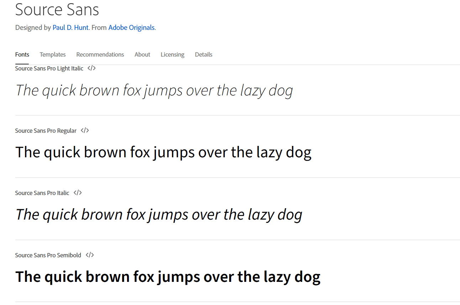The width and height of the screenshot is (460, 305).
Task: Click embed code icon for Semibold
Action: (90, 255)
